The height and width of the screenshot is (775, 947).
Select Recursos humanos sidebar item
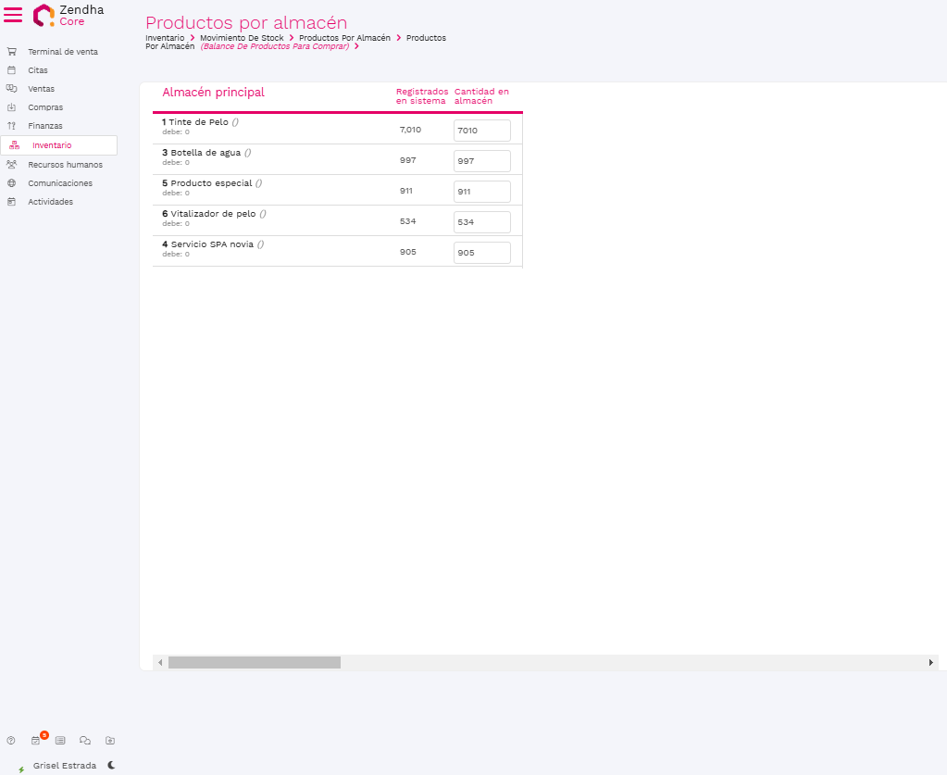tap(65, 165)
